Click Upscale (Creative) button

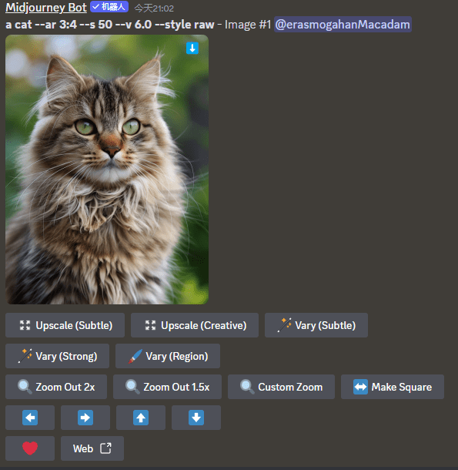(x=195, y=325)
